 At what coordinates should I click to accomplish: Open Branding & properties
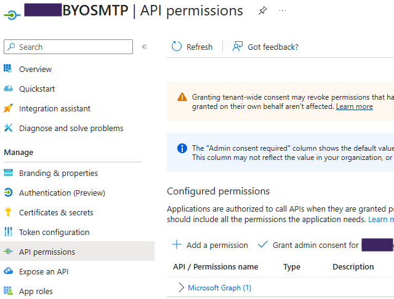(x=58, y=173)
